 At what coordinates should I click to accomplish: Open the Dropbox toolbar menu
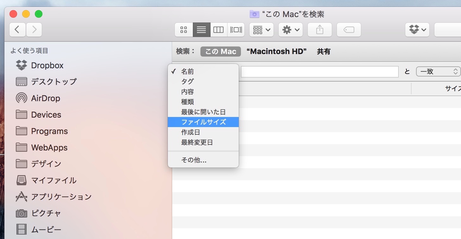(417, 30)
